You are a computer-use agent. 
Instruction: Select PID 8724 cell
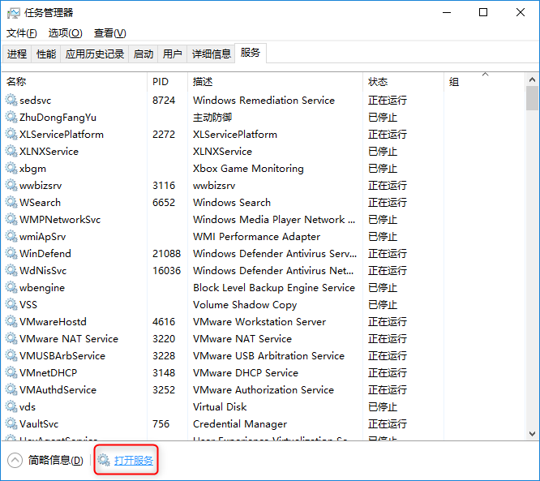164,101
